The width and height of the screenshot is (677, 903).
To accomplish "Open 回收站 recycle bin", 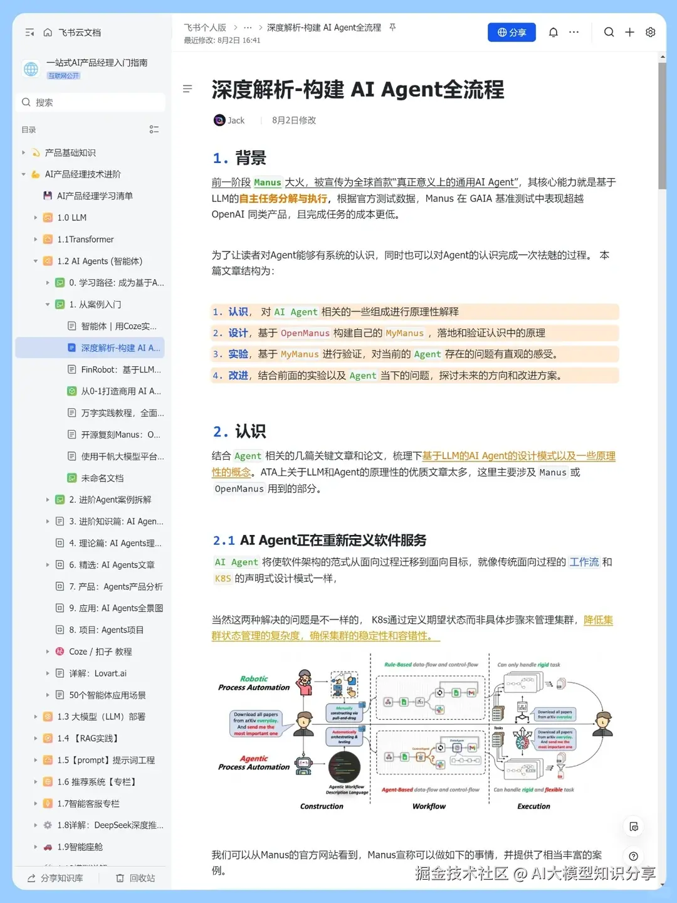I will 135,879.
